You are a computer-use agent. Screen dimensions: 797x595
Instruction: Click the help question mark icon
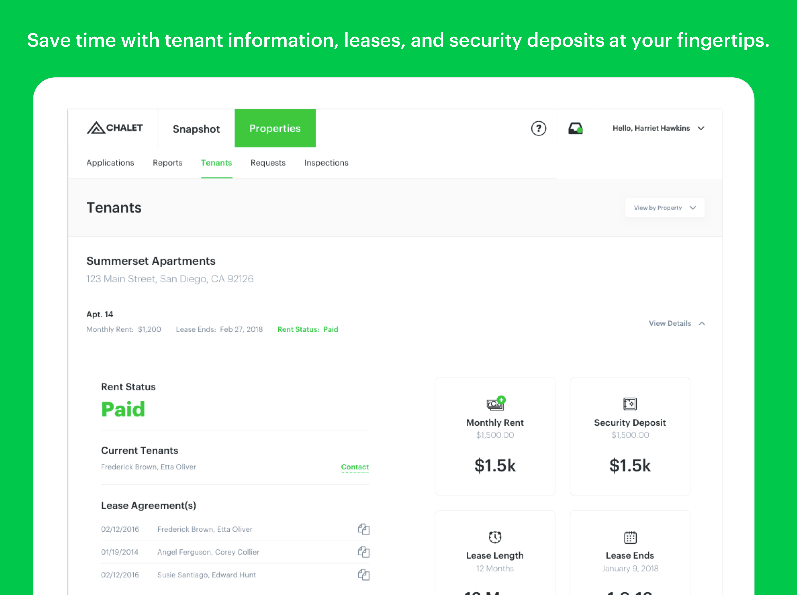click(538, 128)
